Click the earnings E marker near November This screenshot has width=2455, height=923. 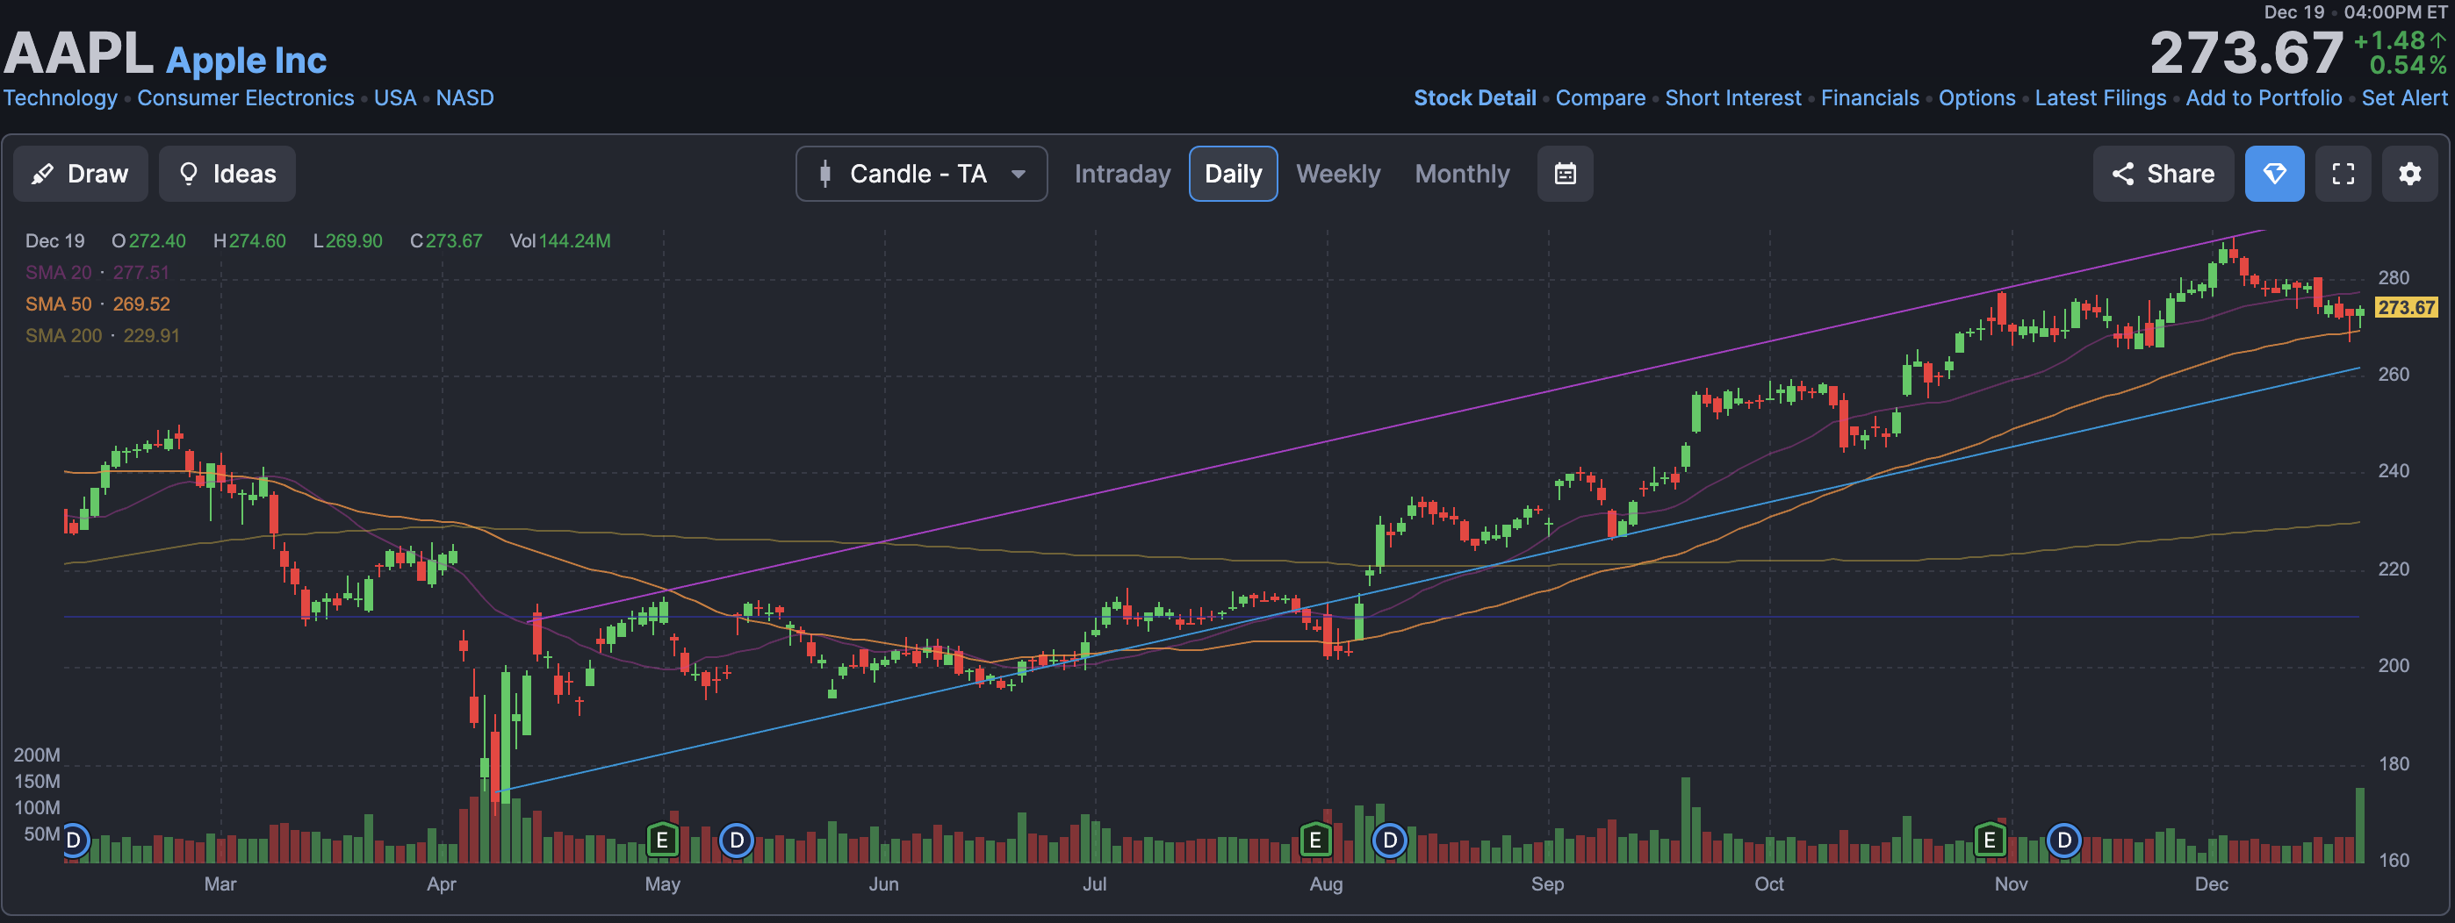tap(1989, 841)
